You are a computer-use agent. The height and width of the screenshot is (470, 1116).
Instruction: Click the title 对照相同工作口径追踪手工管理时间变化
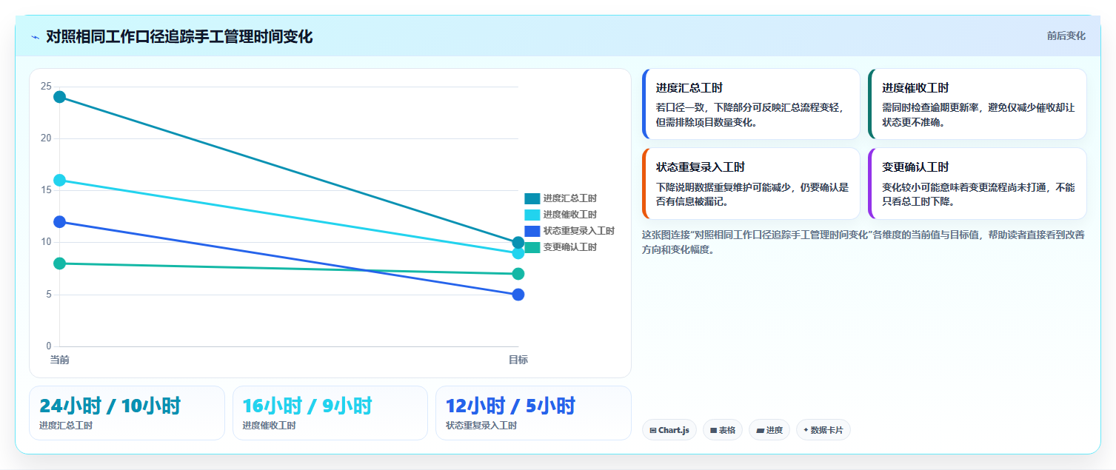coord(179,37)
